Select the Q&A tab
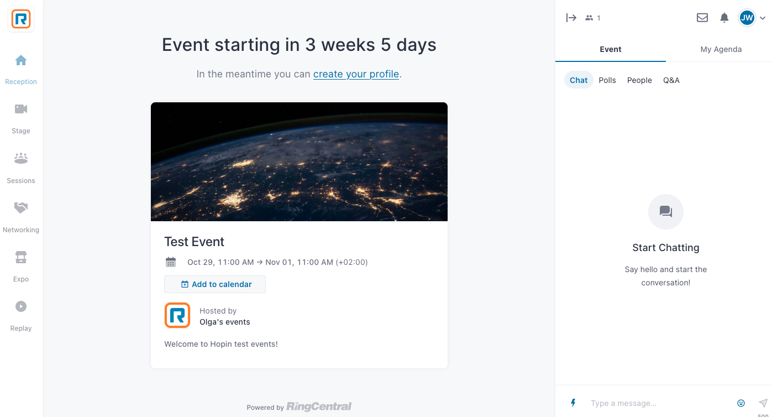This screenshot has height=417, width=772. [671, 80]
